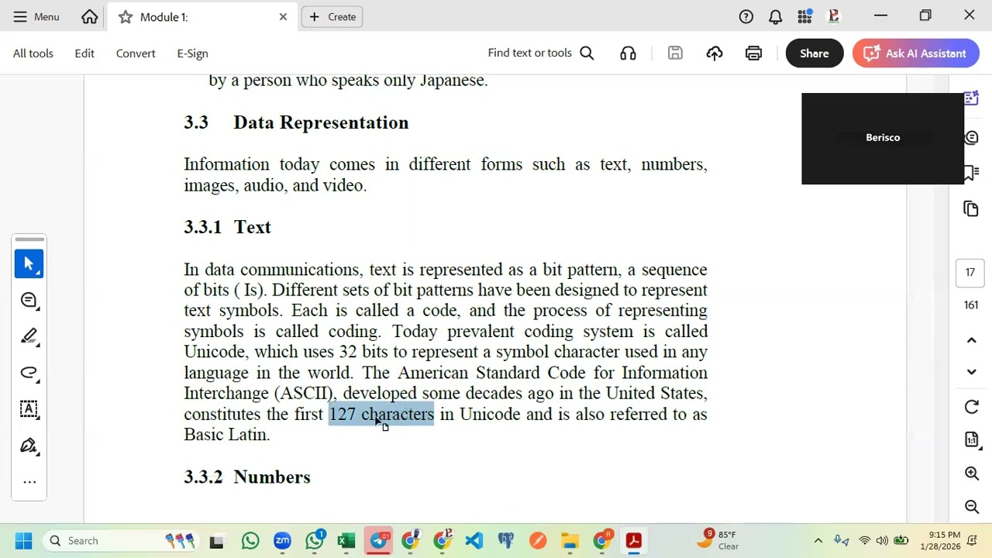Click the Berisco video tile

(883, 138)
